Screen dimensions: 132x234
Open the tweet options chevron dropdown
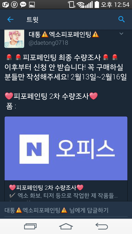[121, 33]
